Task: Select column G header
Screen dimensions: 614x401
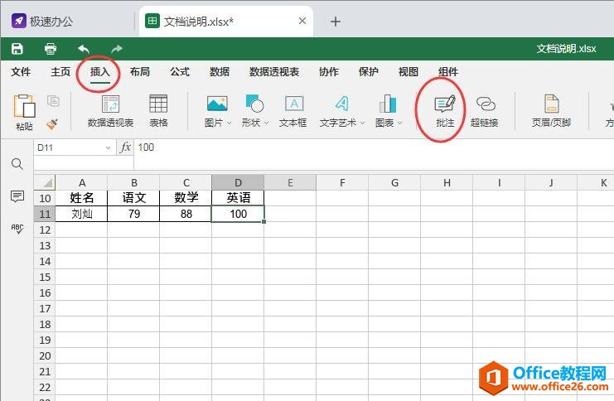Action: tap(394, 182)
